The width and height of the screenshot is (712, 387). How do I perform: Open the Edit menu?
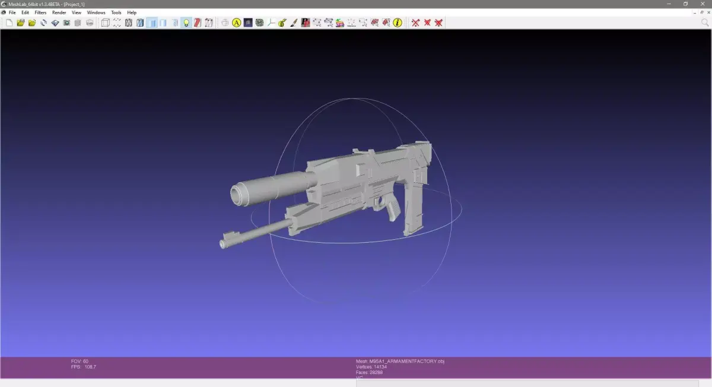click(x=25, y=12)
